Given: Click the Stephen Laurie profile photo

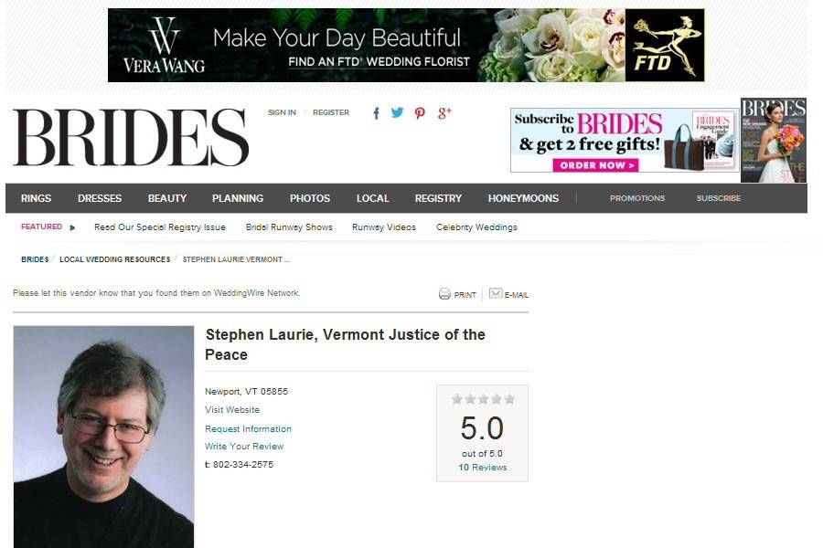Looking at the screenshot, I should click(103, 437).
